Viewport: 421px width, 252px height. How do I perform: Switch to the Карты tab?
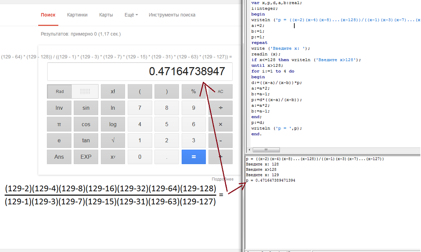[x=106, y=15]
